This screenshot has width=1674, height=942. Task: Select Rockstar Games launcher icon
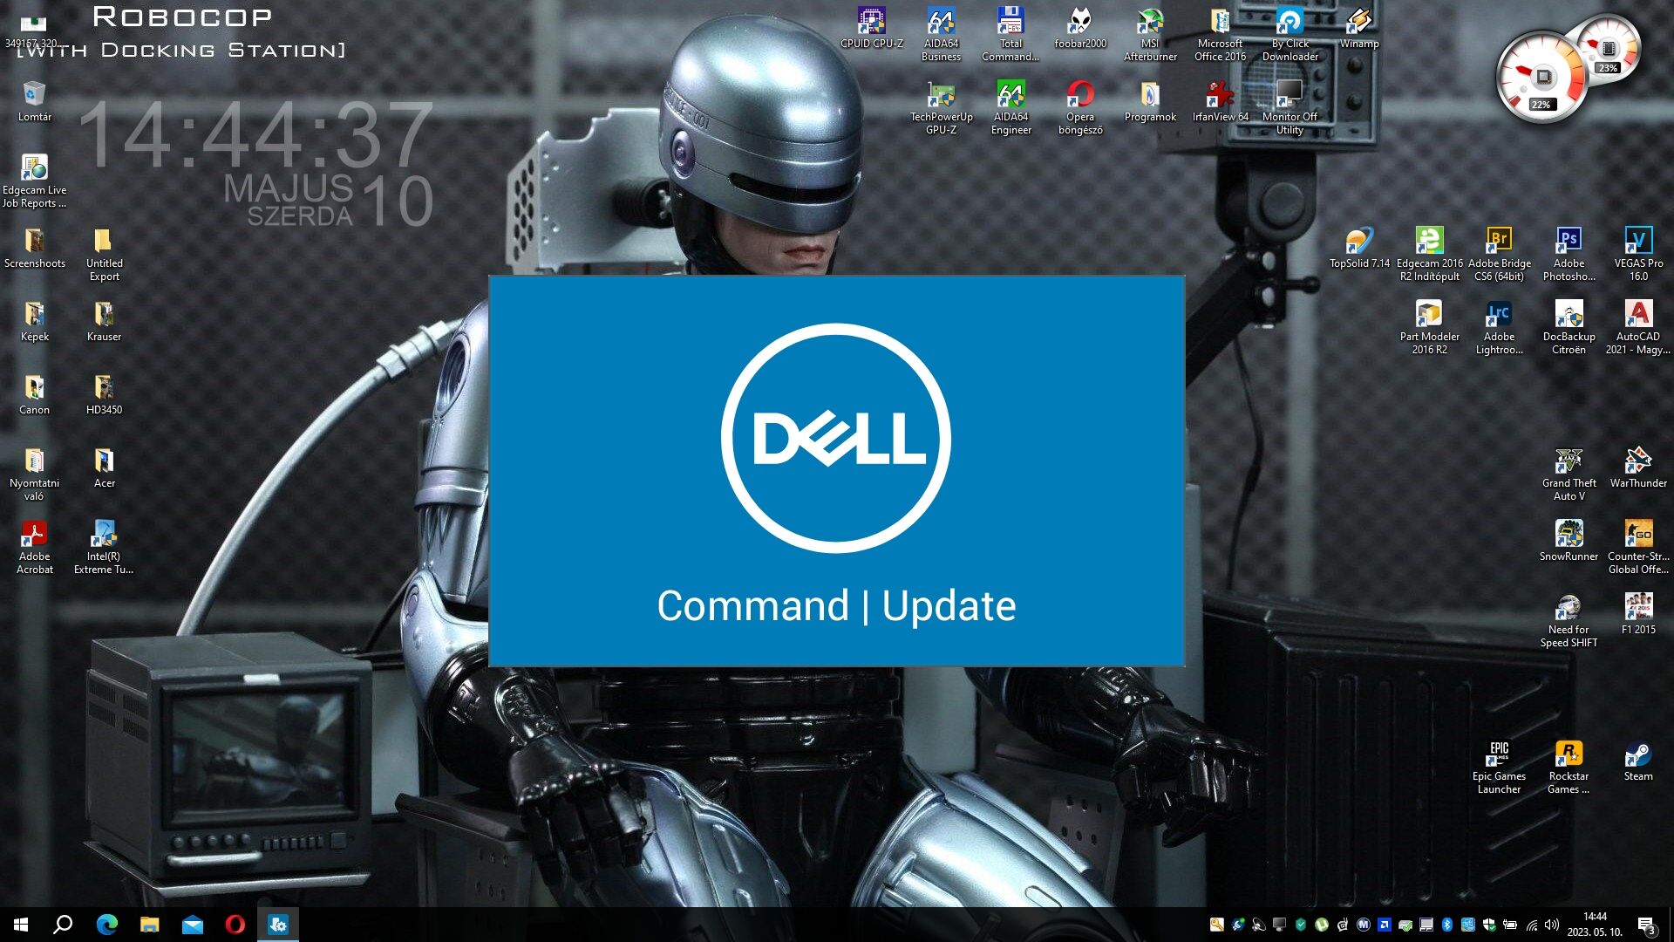1569,768
